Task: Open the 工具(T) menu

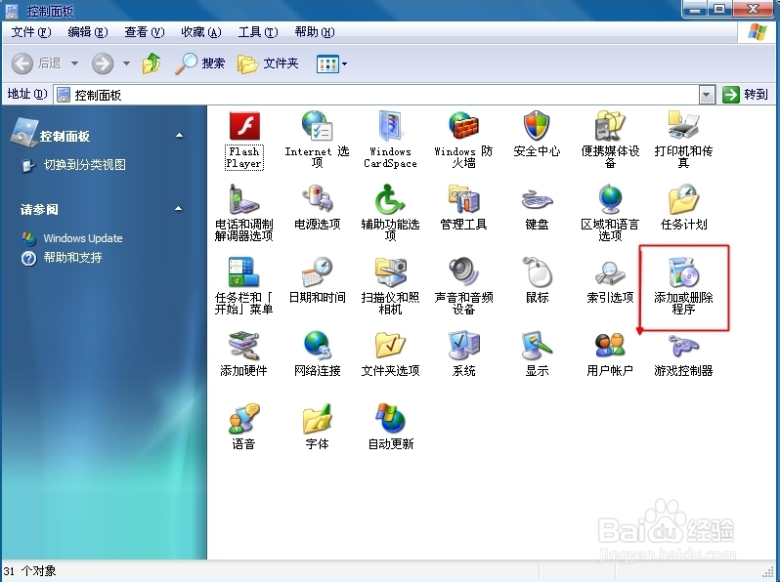Action: (x=257, y=32)
